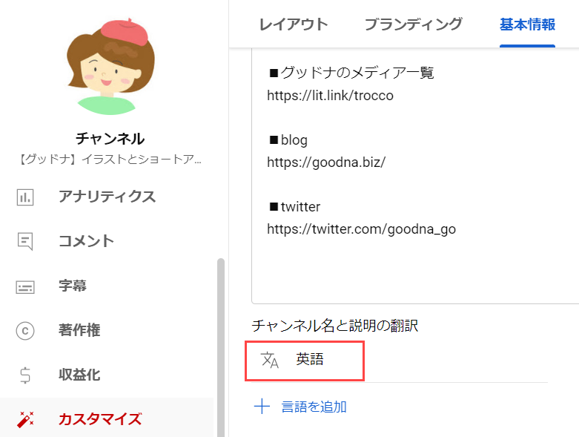Open the ブランディング tab
The image size is (579, 437).
(413, 24)
